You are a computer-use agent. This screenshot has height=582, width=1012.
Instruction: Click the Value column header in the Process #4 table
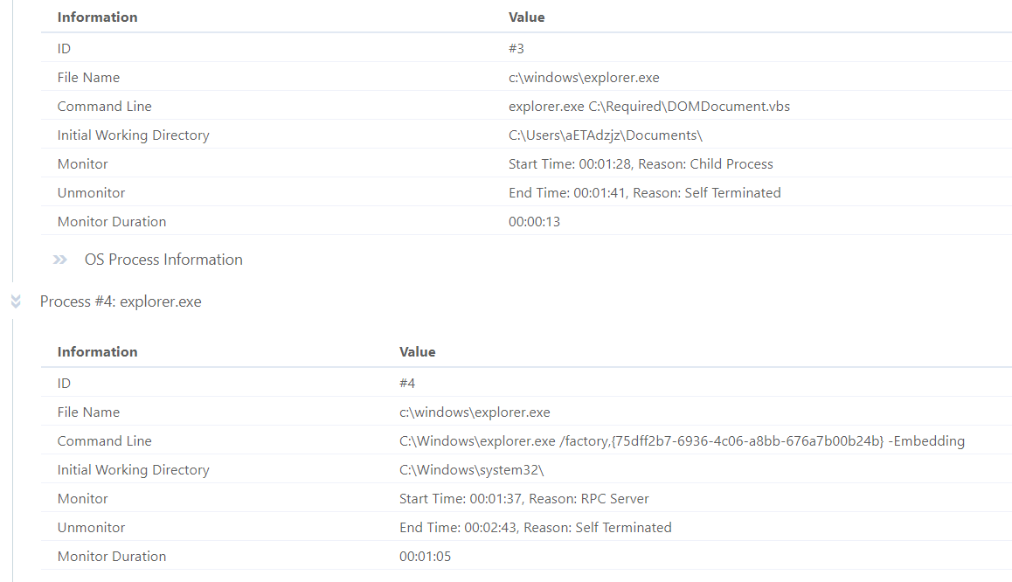pyautogui.click(x=417, y=351)
